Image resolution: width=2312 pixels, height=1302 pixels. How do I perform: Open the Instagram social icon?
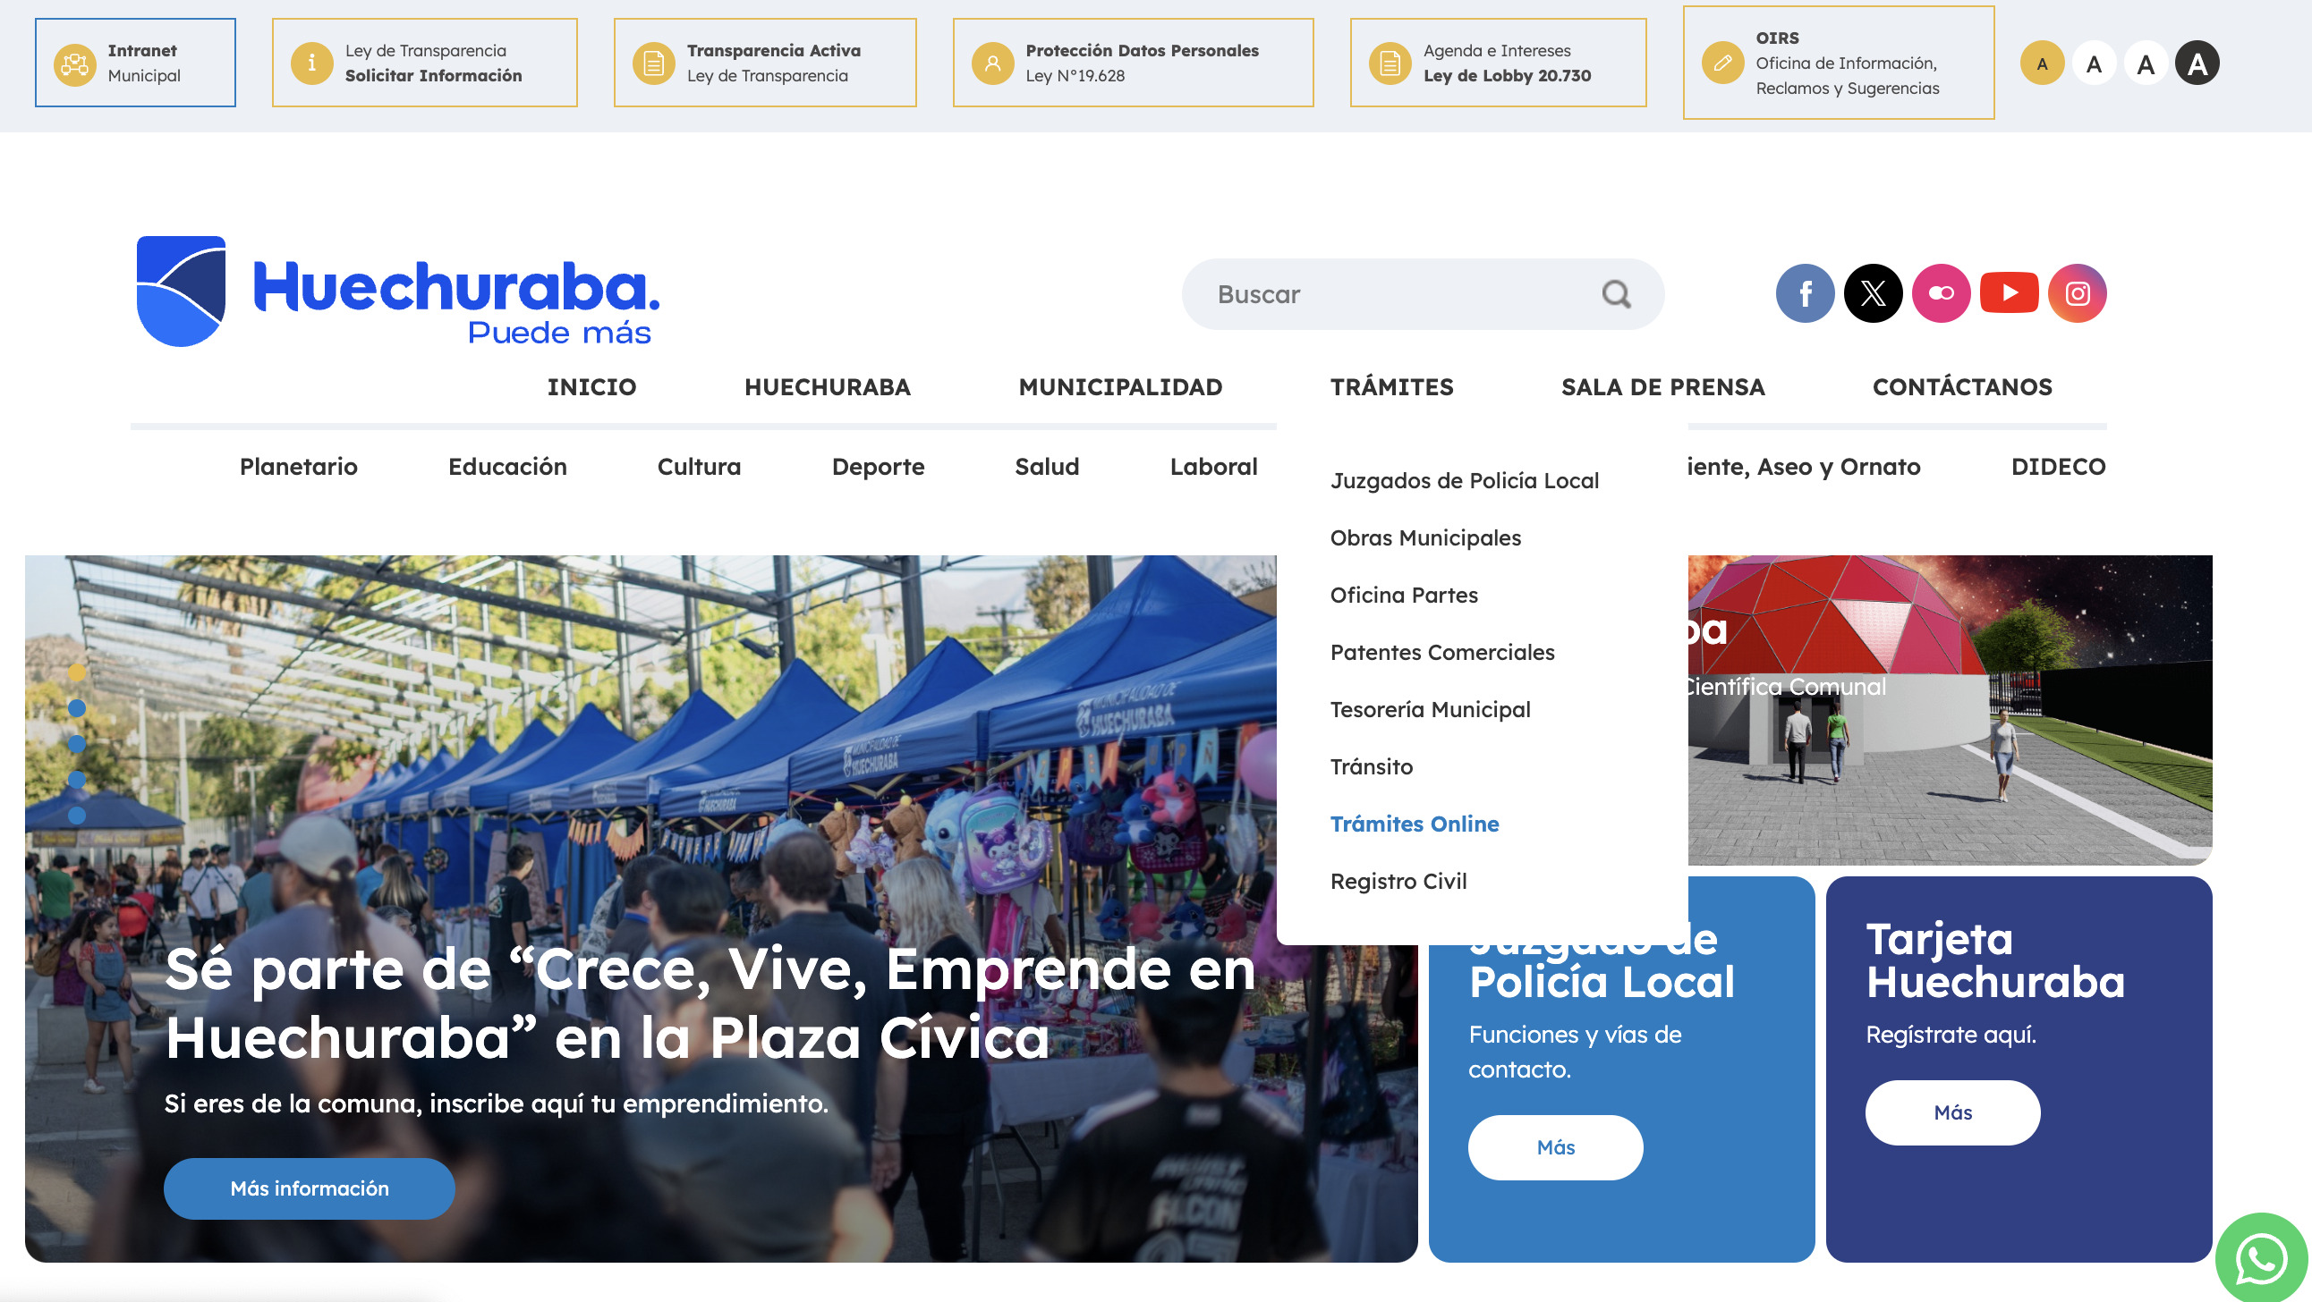tap(2077, 293)
